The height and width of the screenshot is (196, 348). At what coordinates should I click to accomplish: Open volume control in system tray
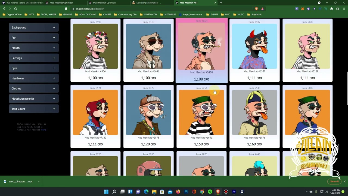pyautogui.click(x=326, y=192)
